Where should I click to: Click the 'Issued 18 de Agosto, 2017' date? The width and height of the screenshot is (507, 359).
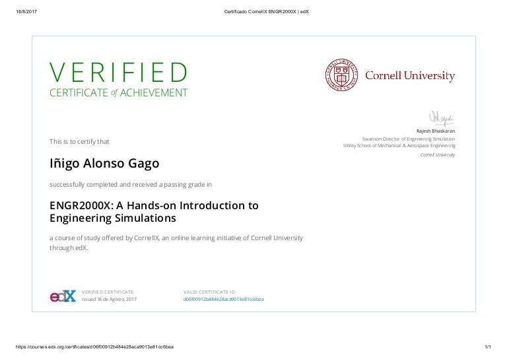[109, 299]
